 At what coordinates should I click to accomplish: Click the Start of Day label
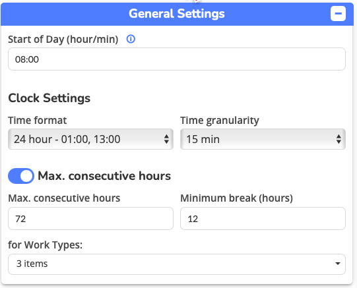pos(63,40)
